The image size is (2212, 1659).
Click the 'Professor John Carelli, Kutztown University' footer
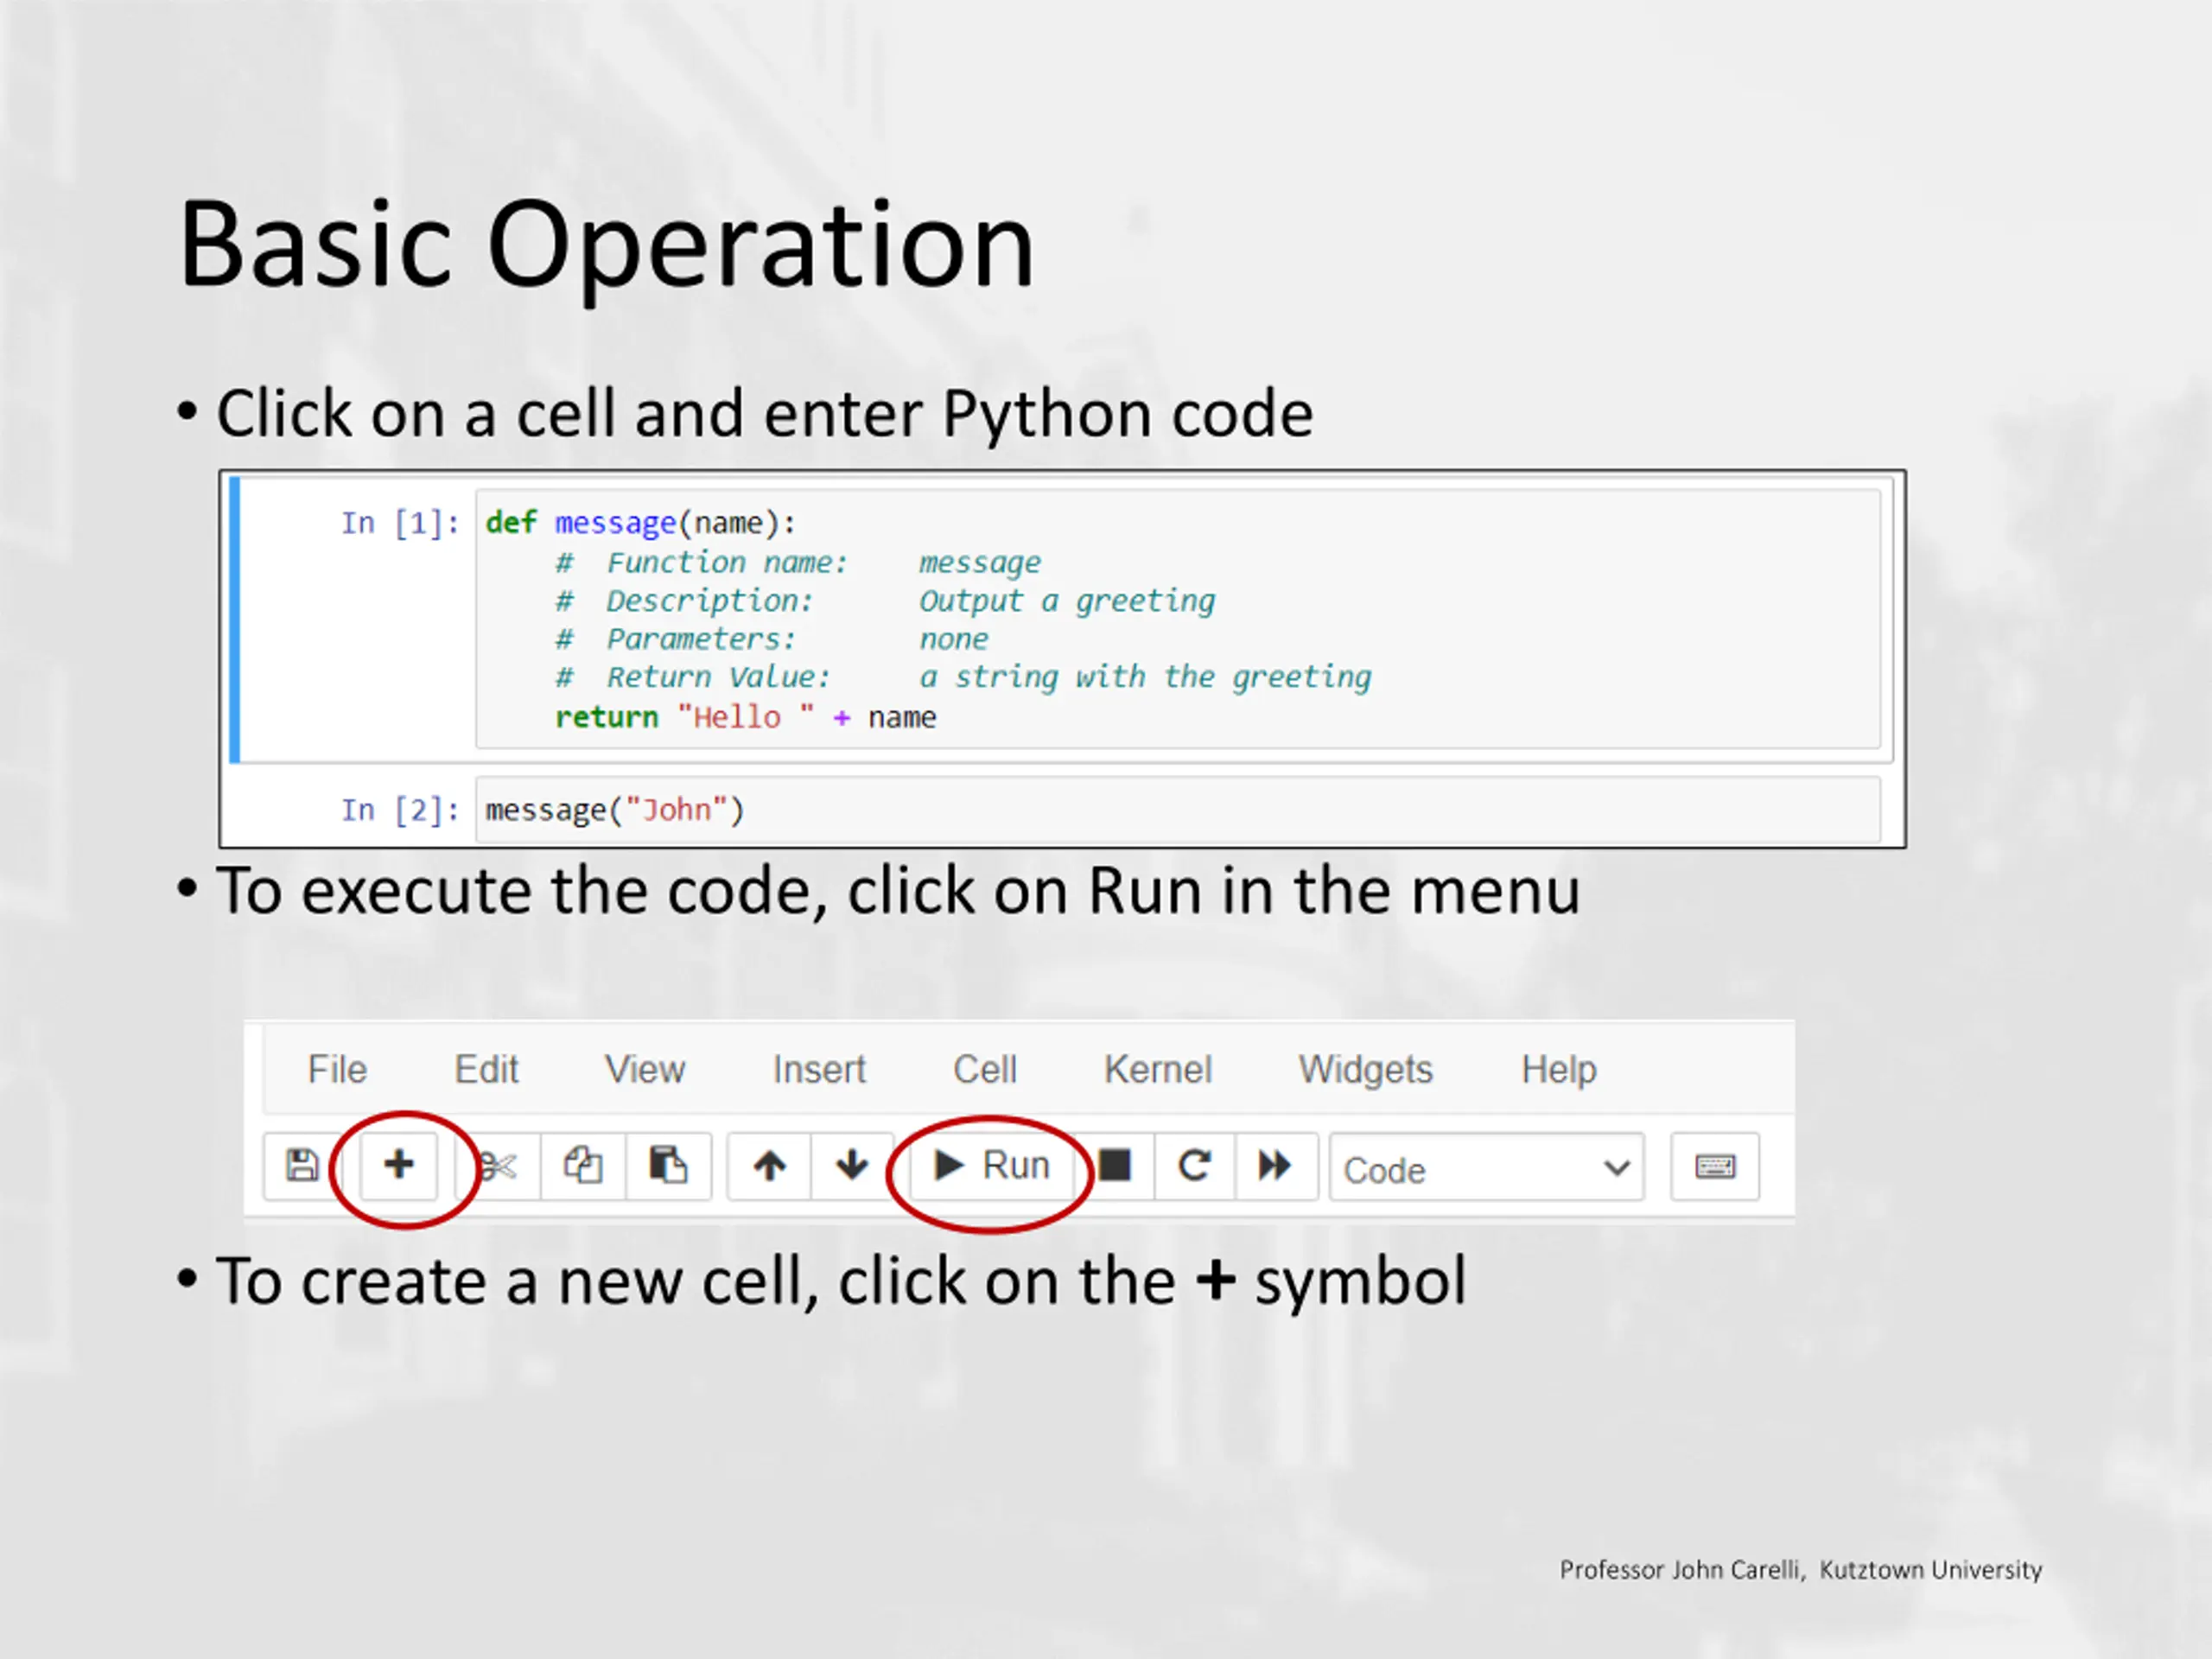(1801, 1570)
